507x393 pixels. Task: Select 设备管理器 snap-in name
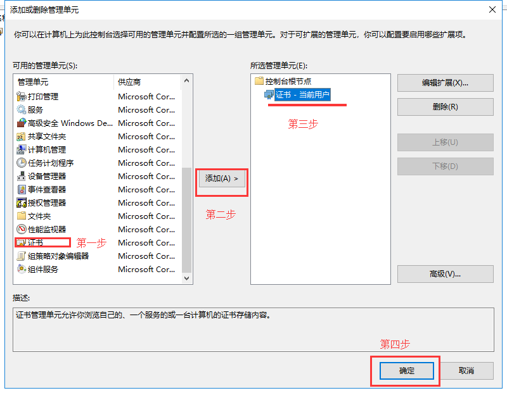tap(47, 176)
